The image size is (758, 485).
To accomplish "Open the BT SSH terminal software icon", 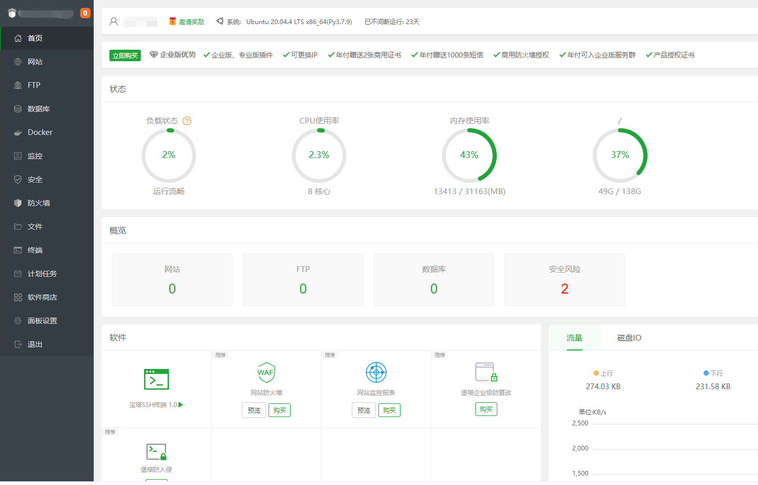I will click(156, 379).
